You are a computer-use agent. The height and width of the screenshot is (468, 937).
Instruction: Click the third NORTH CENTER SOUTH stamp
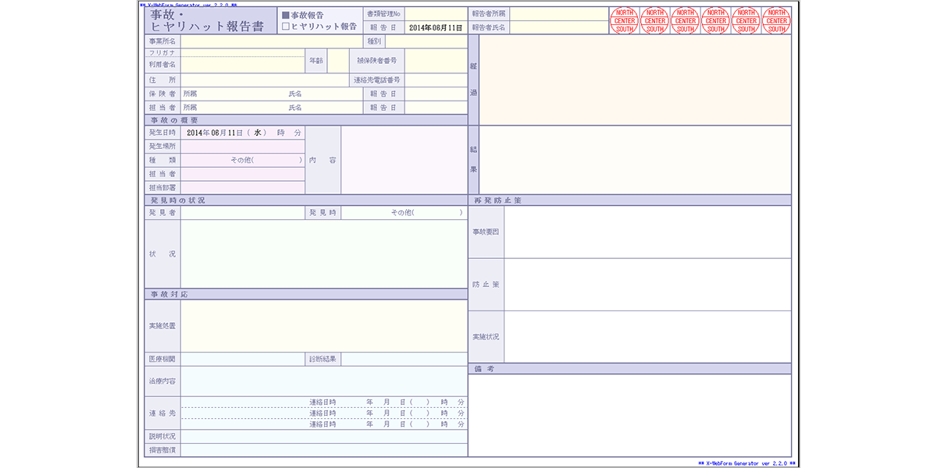tap(686, 21)
